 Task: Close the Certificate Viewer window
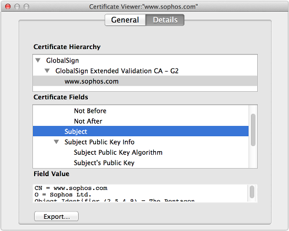(8, 6)
